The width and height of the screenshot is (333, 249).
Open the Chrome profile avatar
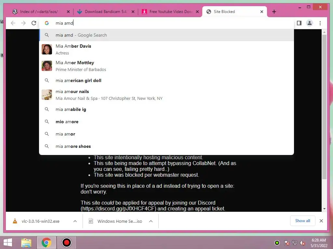point(310,23)
